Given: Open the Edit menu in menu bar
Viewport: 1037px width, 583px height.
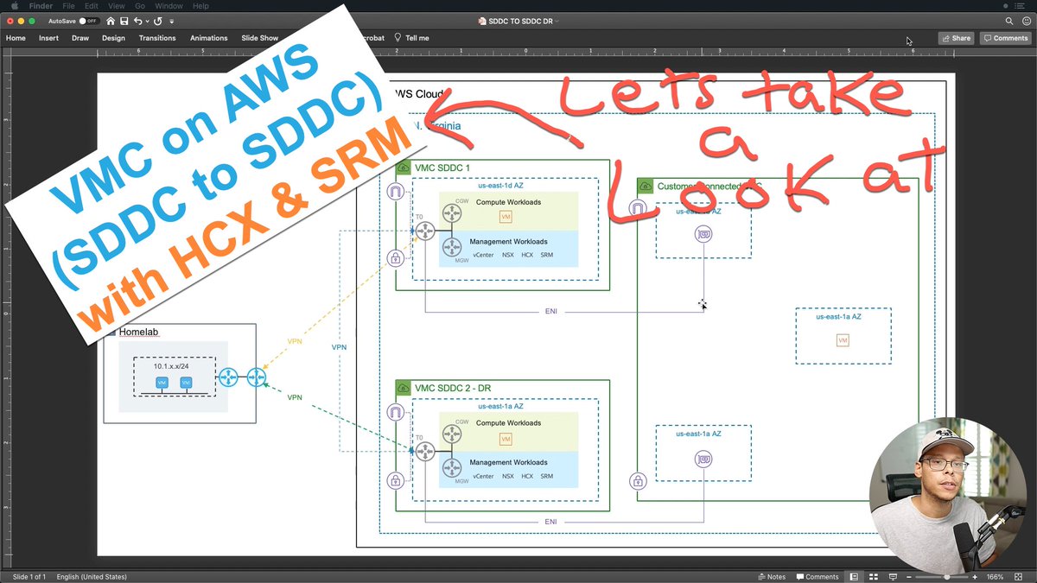Looking at the screenshot, I should pos(92,5).
